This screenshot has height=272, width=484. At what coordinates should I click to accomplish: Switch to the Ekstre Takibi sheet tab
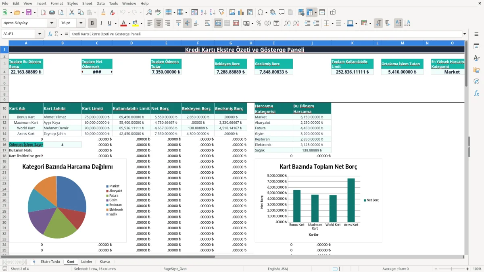click(x=50, y=262)
